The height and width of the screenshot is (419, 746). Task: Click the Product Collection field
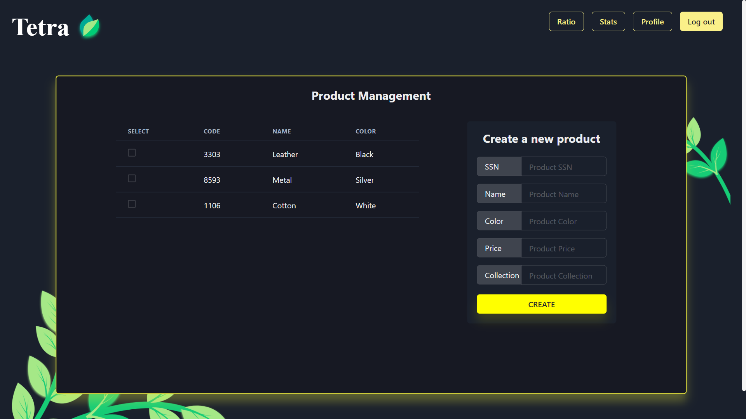[x=563, y=275]
